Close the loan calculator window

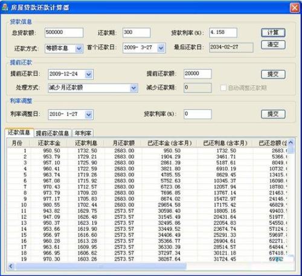[x=295, y=8]
